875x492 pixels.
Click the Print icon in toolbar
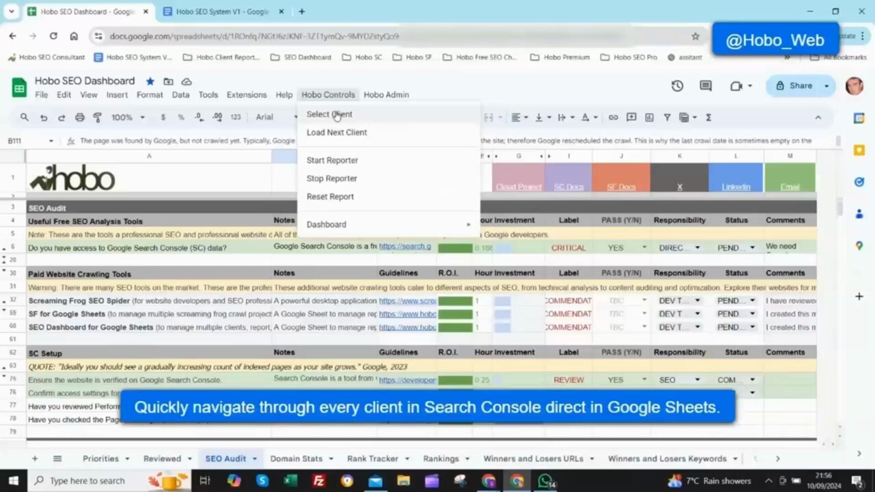(x=79, y=118)
